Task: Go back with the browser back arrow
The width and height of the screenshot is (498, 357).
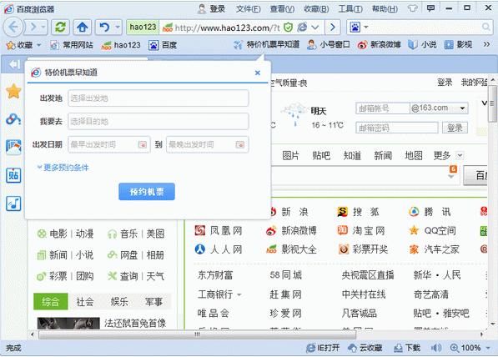Action: coord(13,27)
